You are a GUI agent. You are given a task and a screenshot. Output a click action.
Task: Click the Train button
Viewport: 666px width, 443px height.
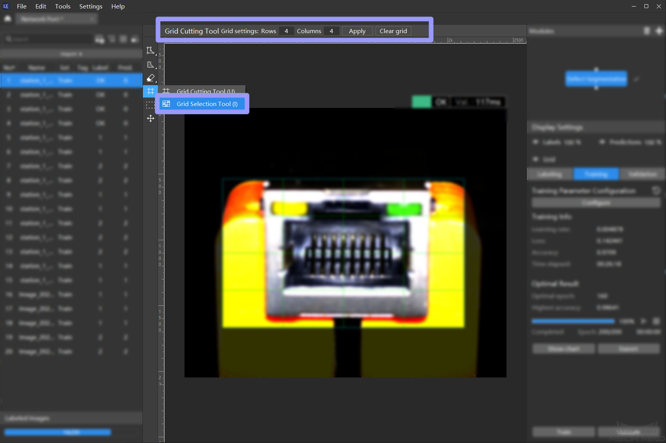pos(564,432)
